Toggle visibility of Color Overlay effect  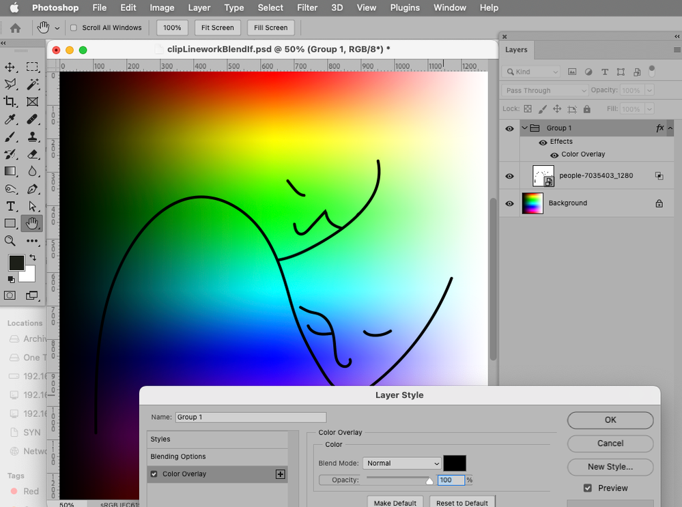[554, 155]
